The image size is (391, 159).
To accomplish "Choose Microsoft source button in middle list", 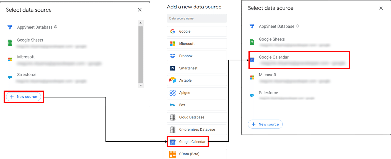I will (x=197, y=44).
